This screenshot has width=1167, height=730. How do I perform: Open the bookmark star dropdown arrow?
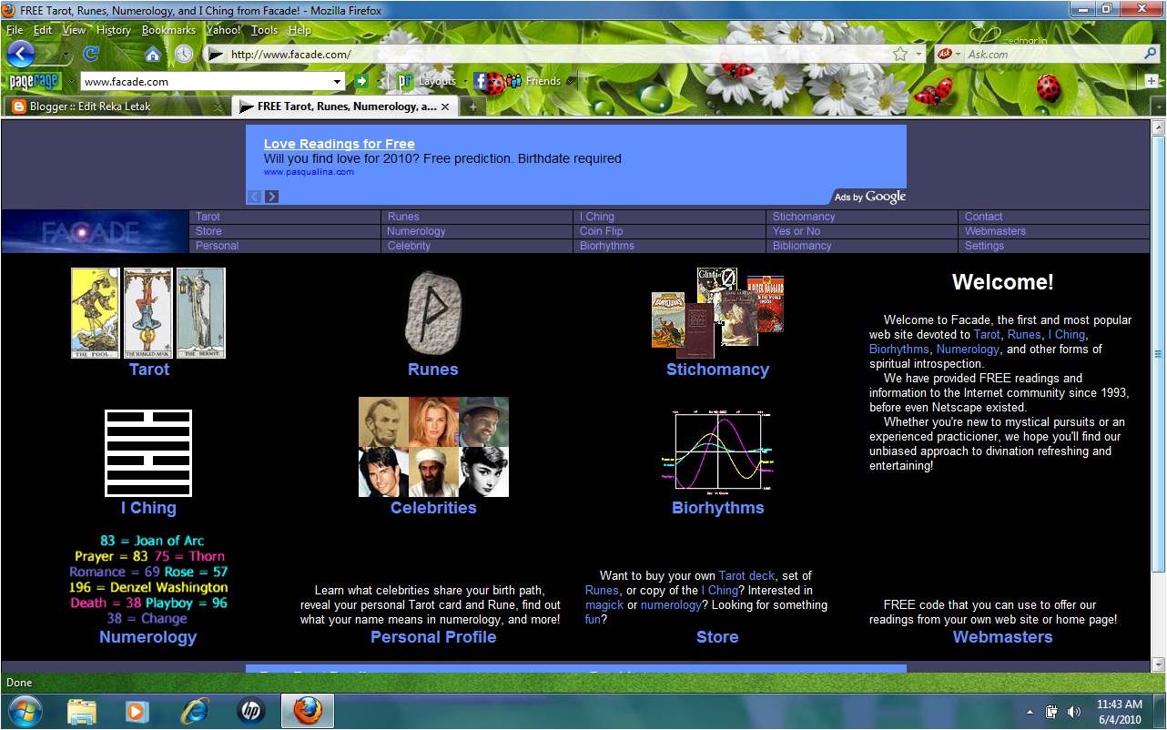918,55
